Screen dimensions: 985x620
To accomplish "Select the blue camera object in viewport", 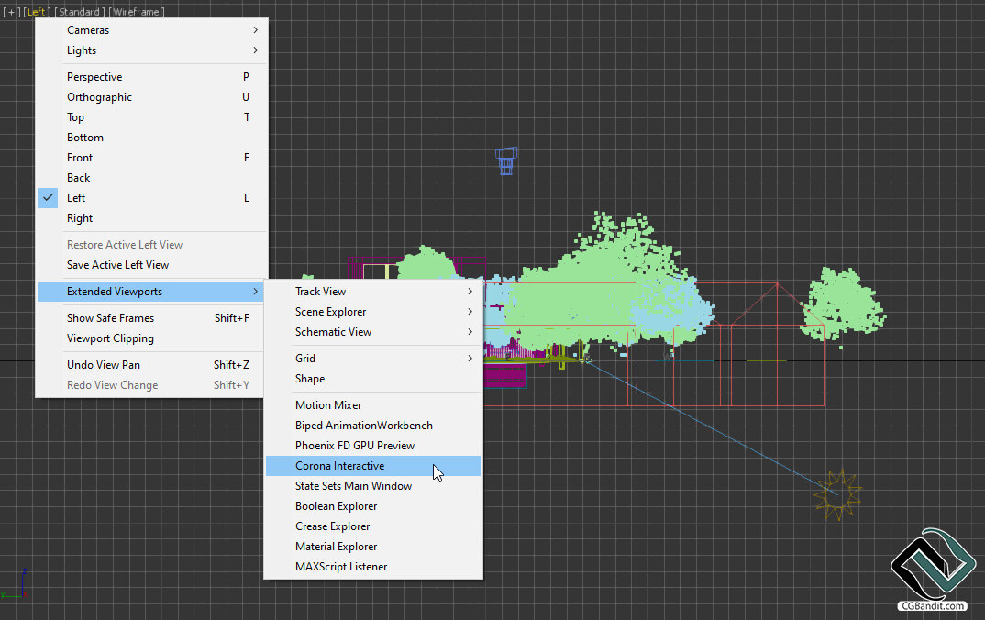I will point(505,161).
